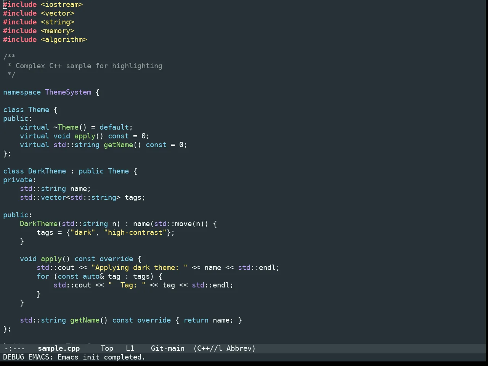Click the 'DarkTheme(std::string n)' constructor

click(70, 224)
